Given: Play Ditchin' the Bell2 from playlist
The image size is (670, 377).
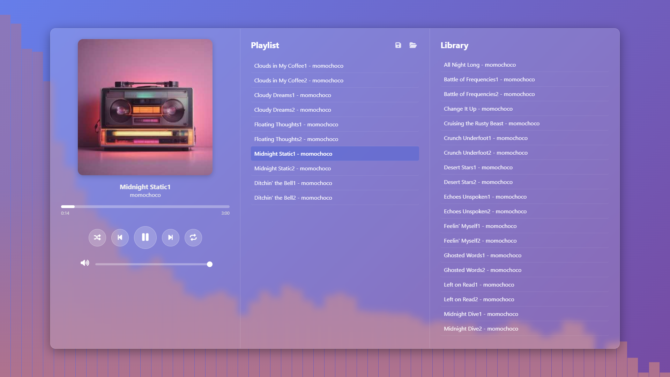Looking at the screenshot, I should [293, 198].
